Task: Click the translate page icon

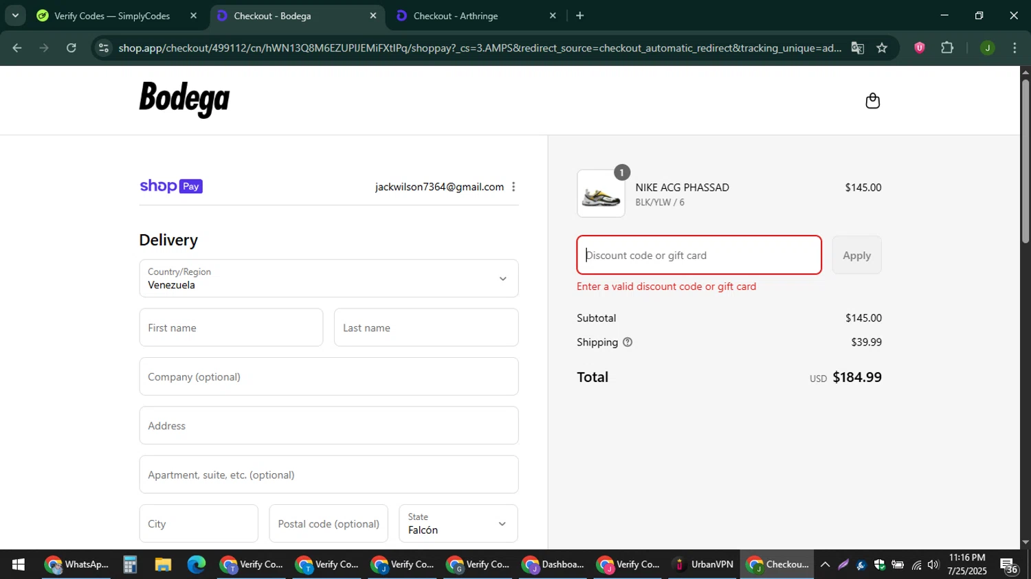Action: [857, 47]
